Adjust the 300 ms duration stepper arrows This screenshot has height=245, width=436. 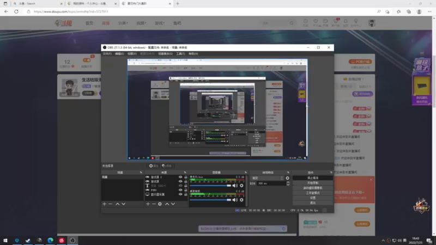[x=288, y=183]
